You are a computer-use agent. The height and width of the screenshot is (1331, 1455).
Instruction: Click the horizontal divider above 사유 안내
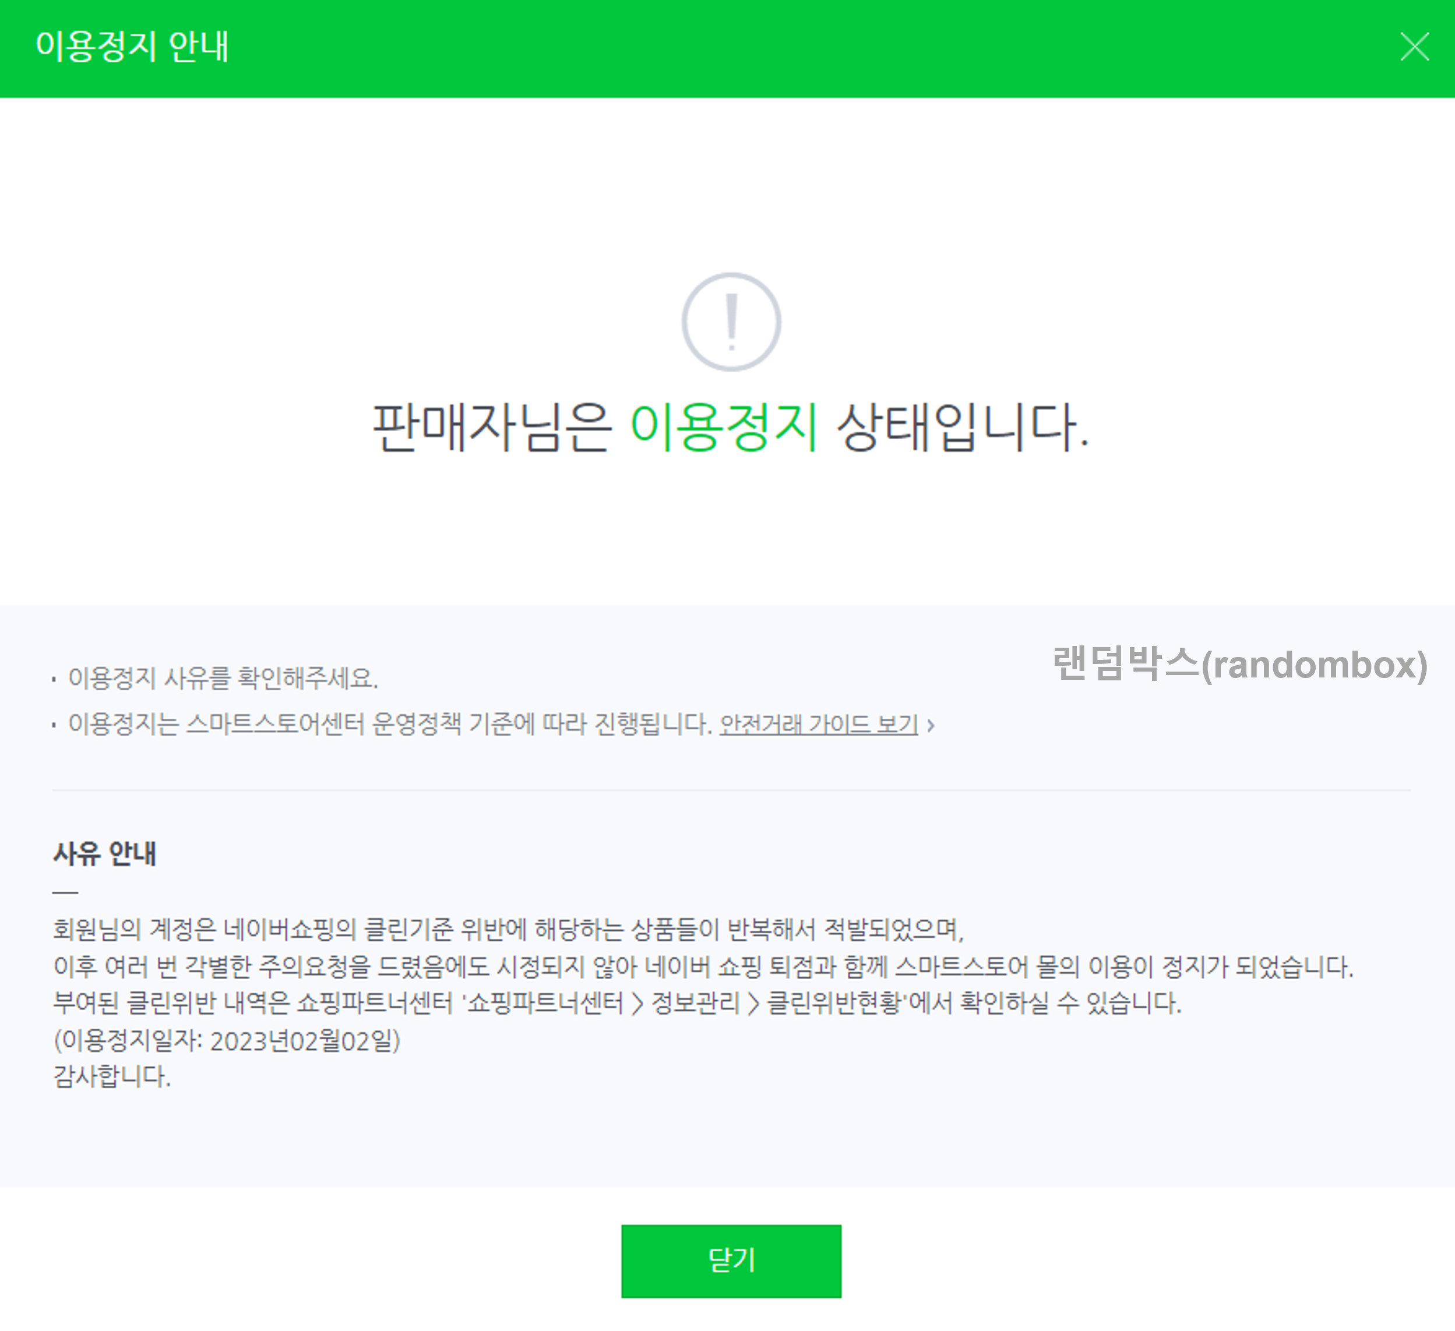pyautogui.click(x=730, y=790)
